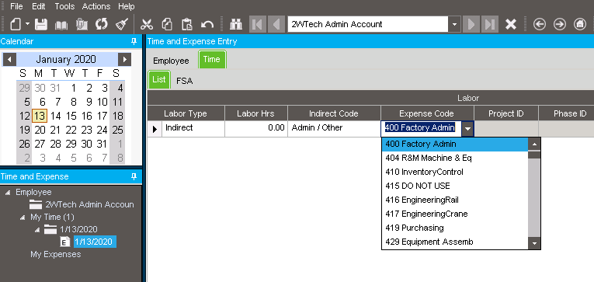Click the dropdown list scroll down arrow

(534, 243)
